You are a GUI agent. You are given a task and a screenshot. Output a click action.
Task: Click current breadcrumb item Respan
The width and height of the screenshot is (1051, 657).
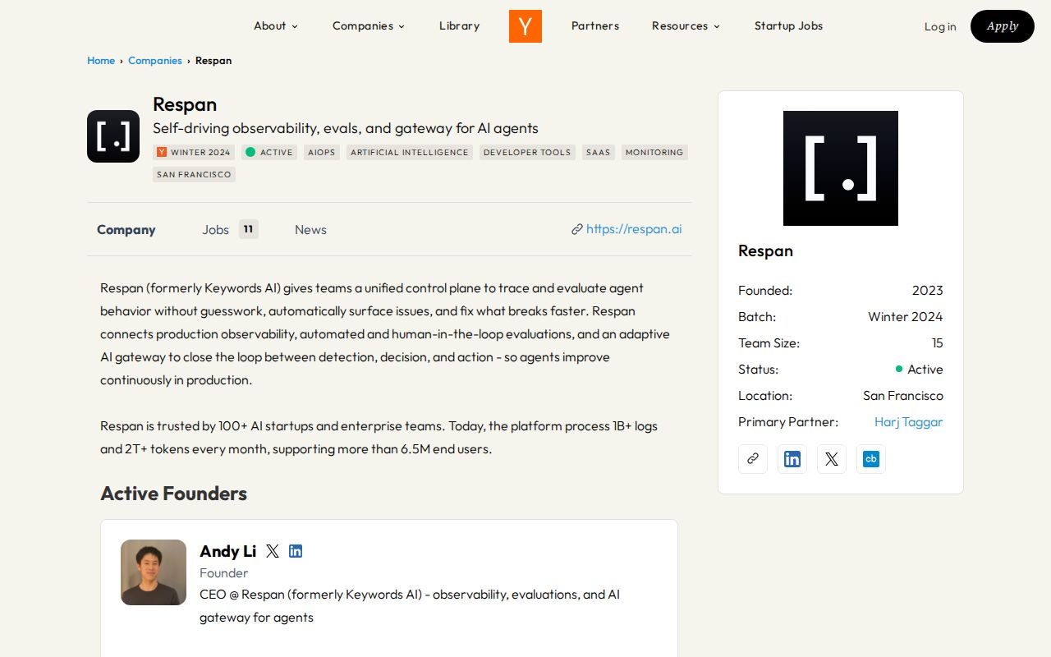click(213, 61)
